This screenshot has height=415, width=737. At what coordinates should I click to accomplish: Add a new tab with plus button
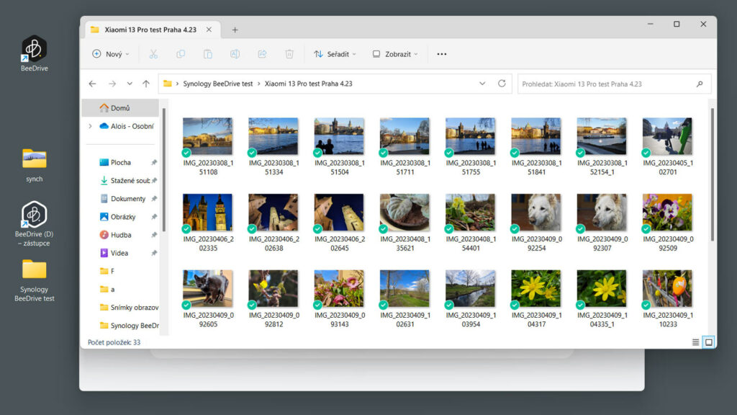[235, 30]
